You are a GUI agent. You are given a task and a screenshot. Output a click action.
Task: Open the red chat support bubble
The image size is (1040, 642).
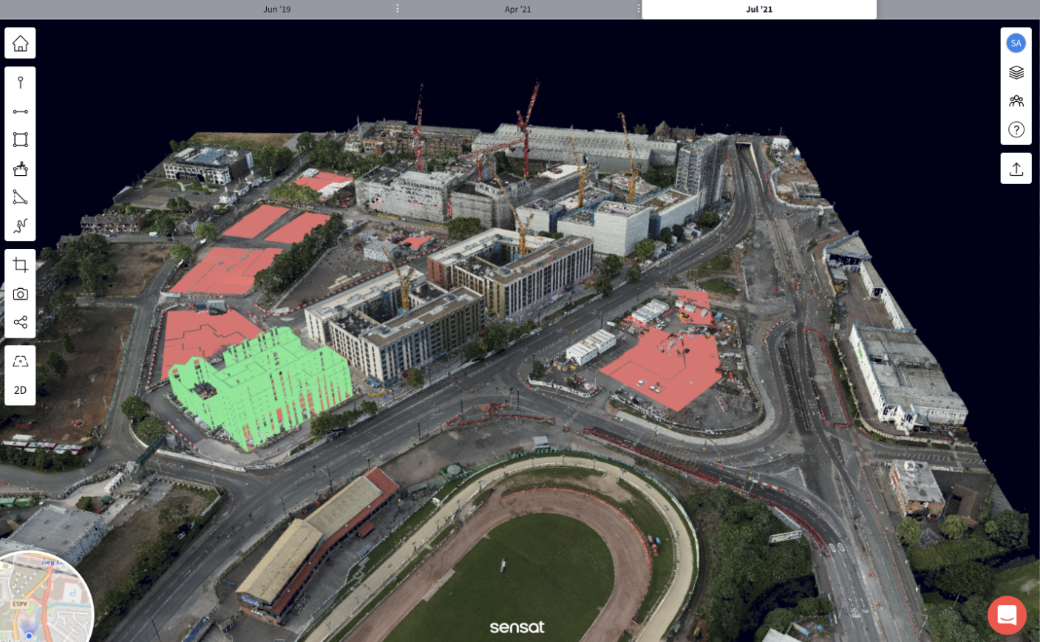pyautogui.click(x=1006, y=615)
